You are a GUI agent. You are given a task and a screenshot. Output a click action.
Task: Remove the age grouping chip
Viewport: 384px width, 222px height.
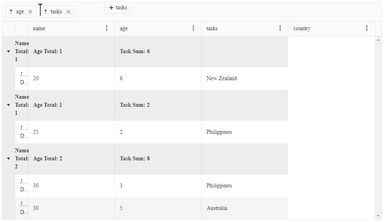pos(31,12)
